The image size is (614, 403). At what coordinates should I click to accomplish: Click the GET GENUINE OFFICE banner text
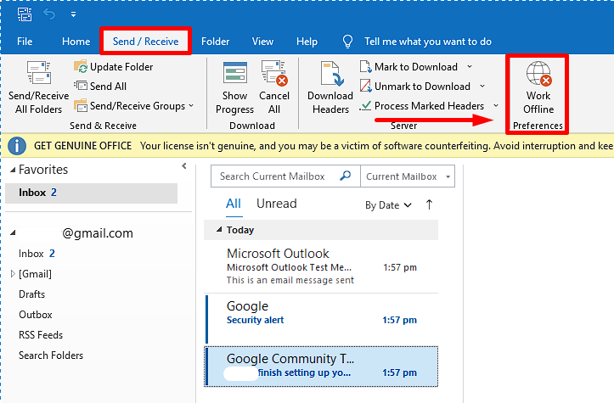click(82, 146)
